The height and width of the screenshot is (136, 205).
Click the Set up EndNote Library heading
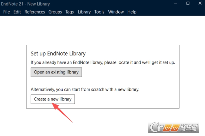pos(58,53)
